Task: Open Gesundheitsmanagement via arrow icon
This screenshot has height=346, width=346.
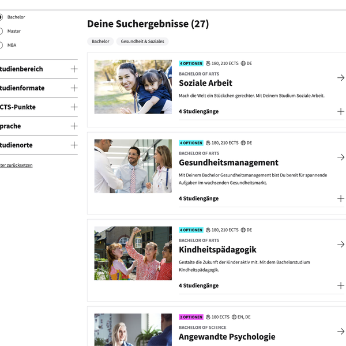Action: click(341, 157)
